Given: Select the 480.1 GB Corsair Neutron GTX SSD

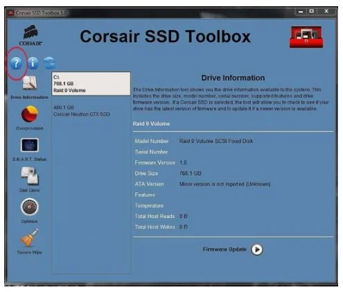Looking at the screenshot, I should click(x=82, y=111).
